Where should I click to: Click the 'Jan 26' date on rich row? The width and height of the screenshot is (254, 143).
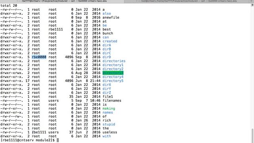point(82,120)
